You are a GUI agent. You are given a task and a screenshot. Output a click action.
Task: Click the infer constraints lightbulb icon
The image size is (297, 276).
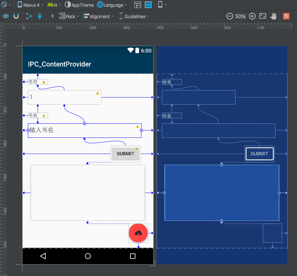[40, 16]
